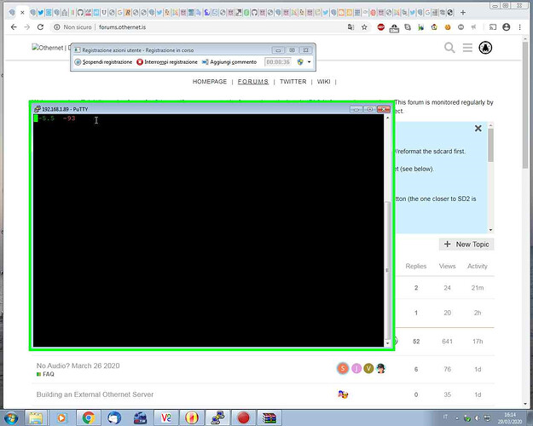Image resolution: width=533 pixels, height=426 pixels.
Task: Click the olive V poster avatar
Action: 368,368
